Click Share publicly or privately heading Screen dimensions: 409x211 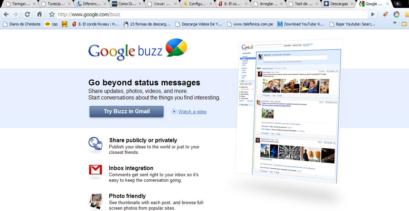[143, 140]
